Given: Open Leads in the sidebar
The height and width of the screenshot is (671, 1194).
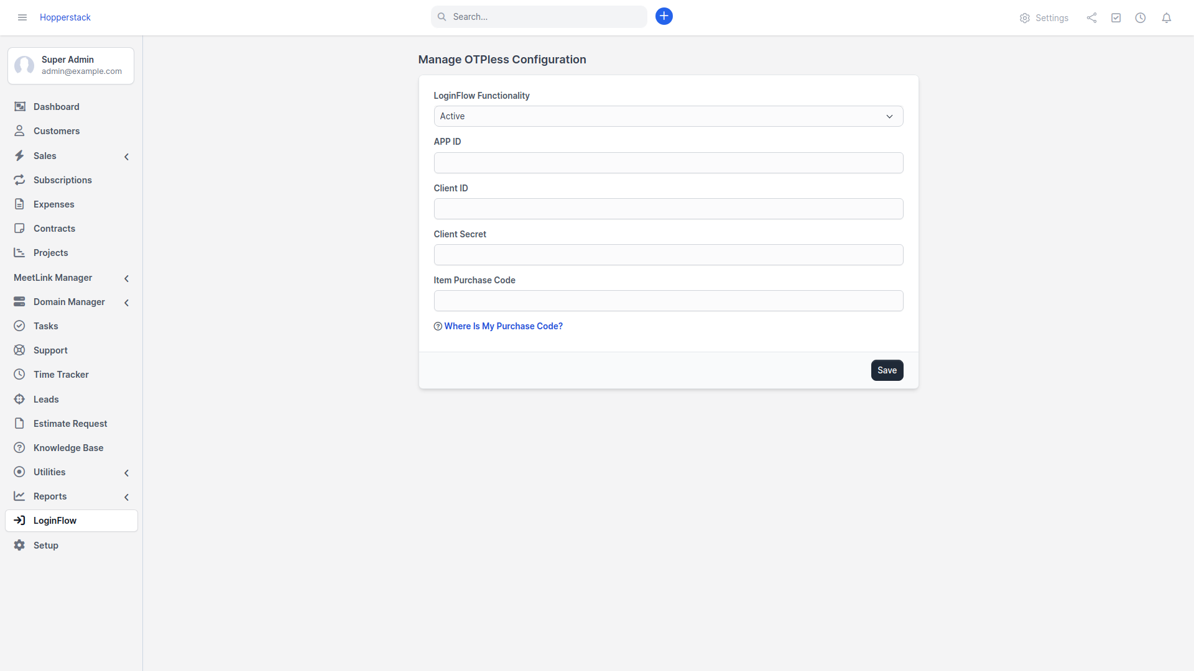Looking at the screenshot, I should click(72, 399).
